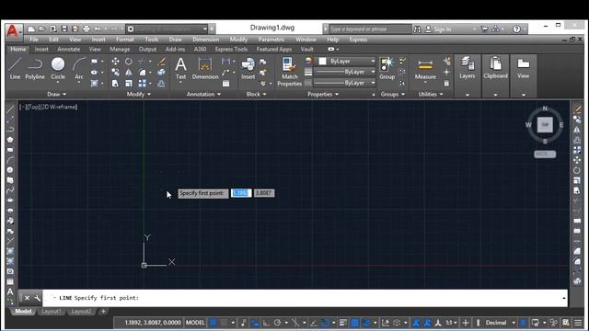589x331 pixels.
Task: Click the Help question mark icon
Action: pyautogui.click(x=517, y=29)
